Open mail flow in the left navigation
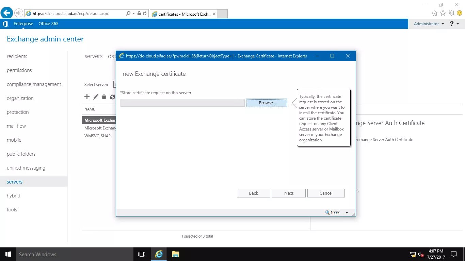465x261 pixels. (16, 126)
